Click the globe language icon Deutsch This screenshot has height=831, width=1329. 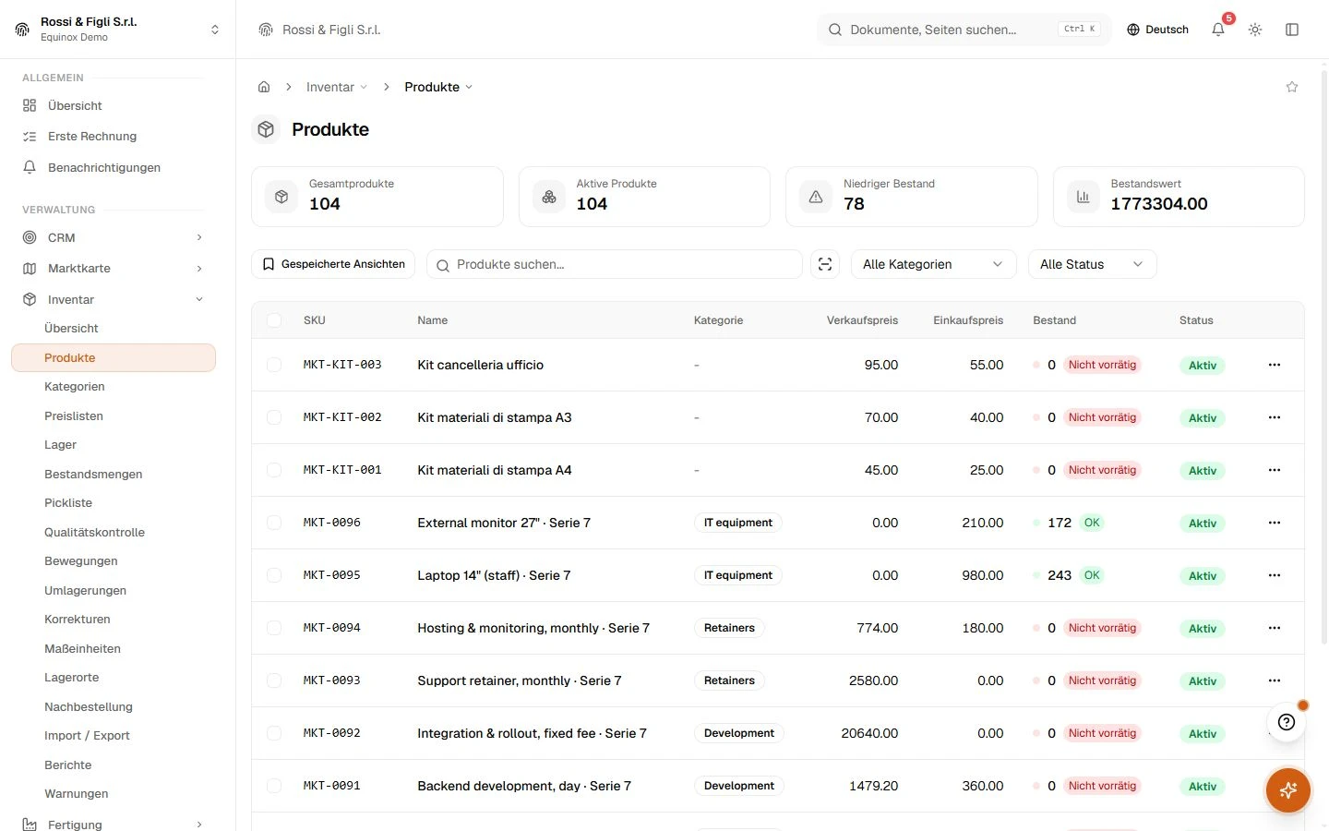point(1157,30)
